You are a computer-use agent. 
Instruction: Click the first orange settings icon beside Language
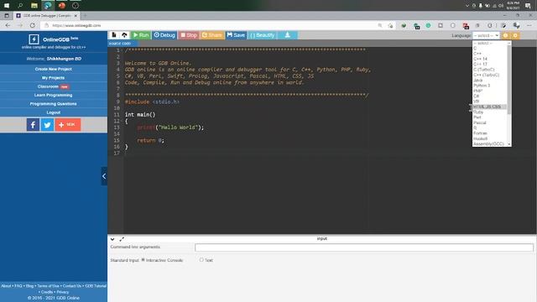point(505,35)
